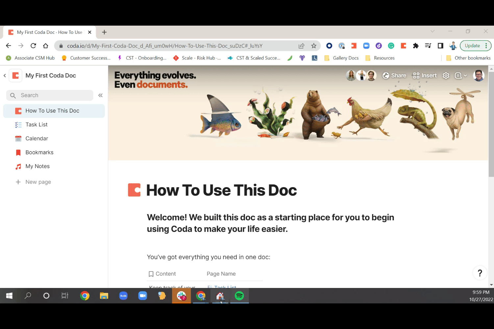This screenshot has height=329, width=494.
Task: Open the CST - Onboarding bookmark
Action: pyautogui.click(x=142, y=58)
